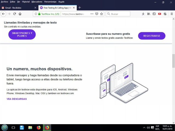Go back to the previous page
Image resolution: width=175 pixels, height=131 pixels.
pyautogui.click(x=4, y=14)
